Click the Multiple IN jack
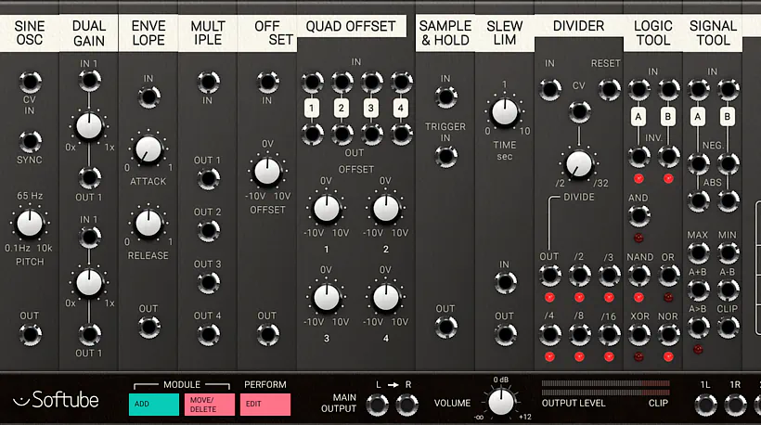Screen dimensions: 761x425 pyautogui.click(x=208, y=82)
